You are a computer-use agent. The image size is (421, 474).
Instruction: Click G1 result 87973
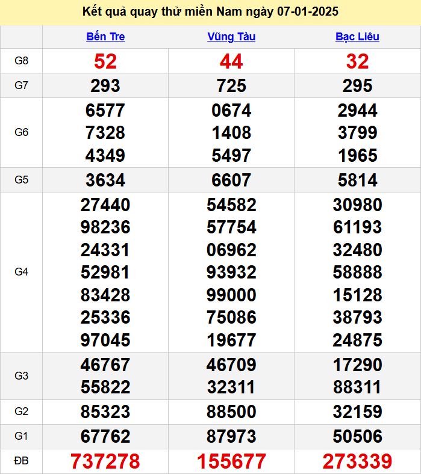[231, 437]
